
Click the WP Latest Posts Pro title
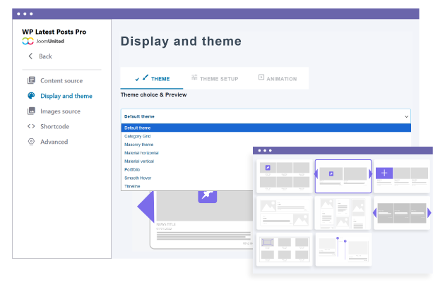click(x=54, y=32)
